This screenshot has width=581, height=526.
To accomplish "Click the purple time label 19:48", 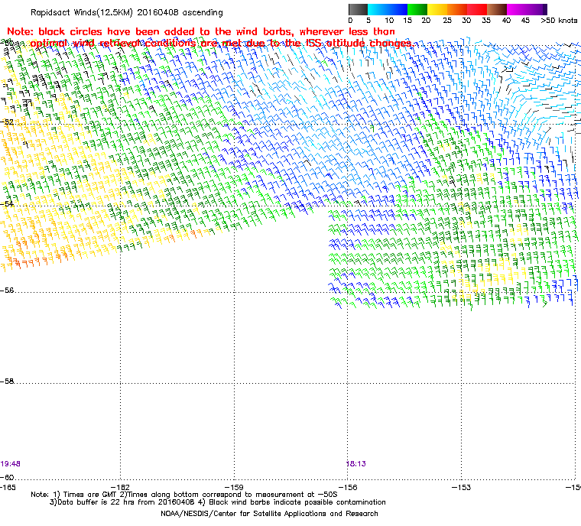I will point(11,464).
